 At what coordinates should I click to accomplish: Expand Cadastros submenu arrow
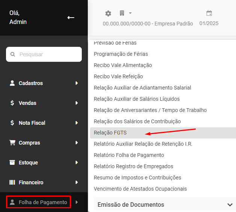click(x=77, y=83)
